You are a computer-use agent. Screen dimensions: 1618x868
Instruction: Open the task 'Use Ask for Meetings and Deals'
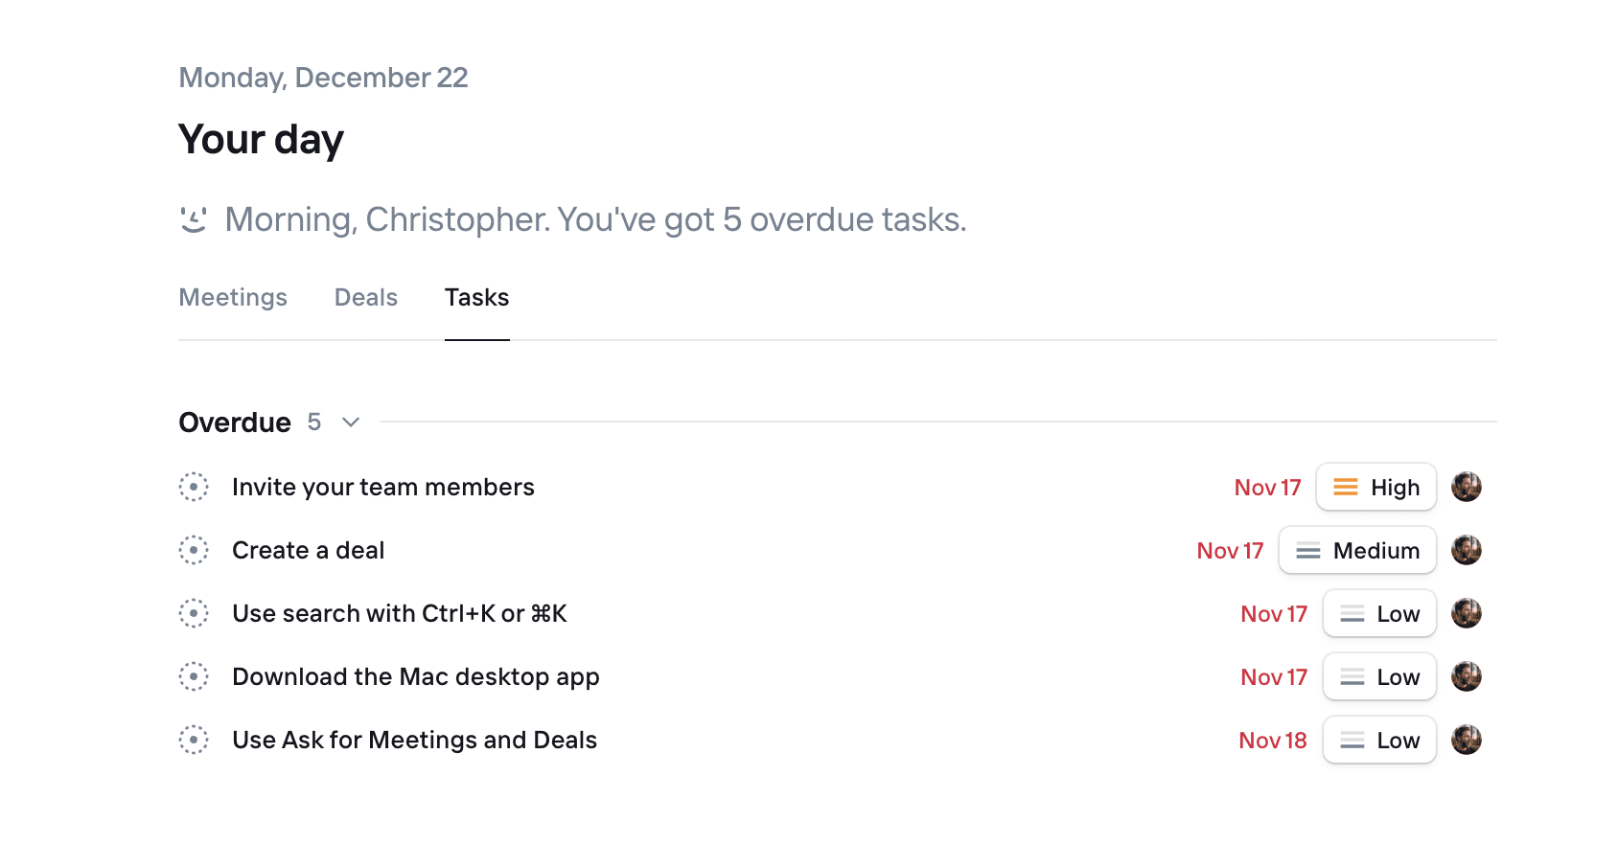[414, 740]
